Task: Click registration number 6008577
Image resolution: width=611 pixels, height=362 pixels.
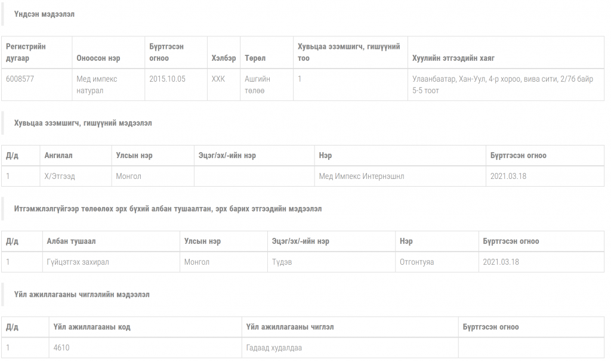Action: [20, 79]
